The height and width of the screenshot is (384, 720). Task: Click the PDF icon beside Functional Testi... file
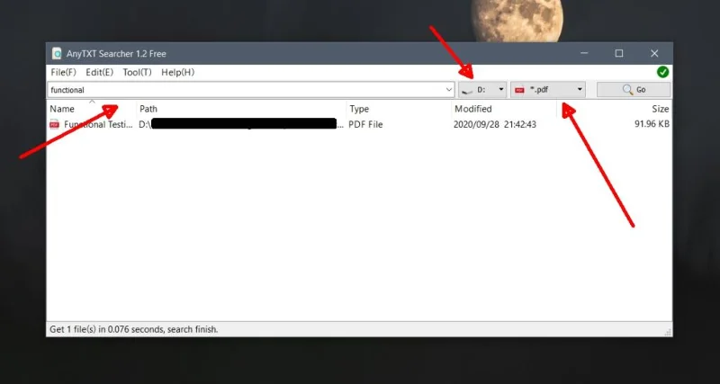[55, 124]
